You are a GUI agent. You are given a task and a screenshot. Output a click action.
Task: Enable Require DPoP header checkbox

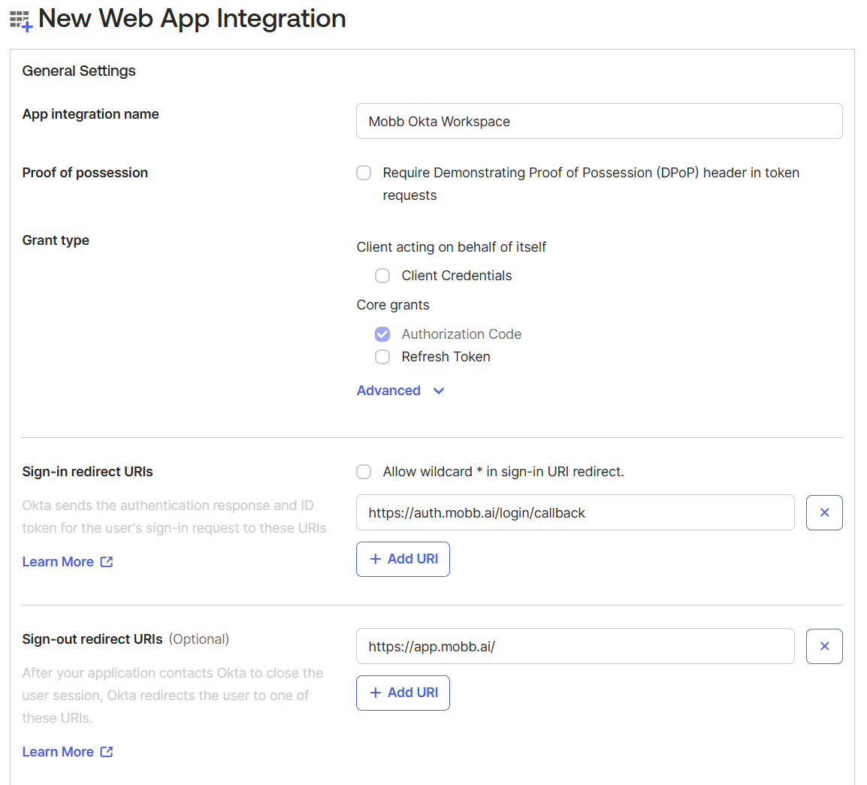click(364, 173)
